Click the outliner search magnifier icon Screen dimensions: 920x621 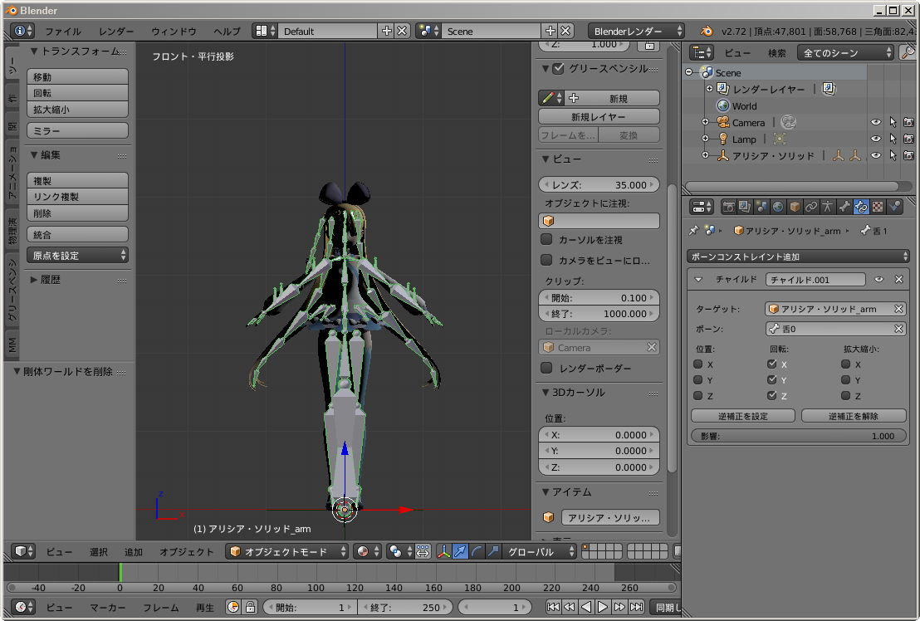pyautogui.click(x=908, y=53)
